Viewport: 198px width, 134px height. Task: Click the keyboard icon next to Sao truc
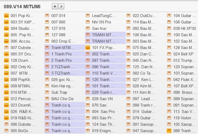(x=88, y=29)
